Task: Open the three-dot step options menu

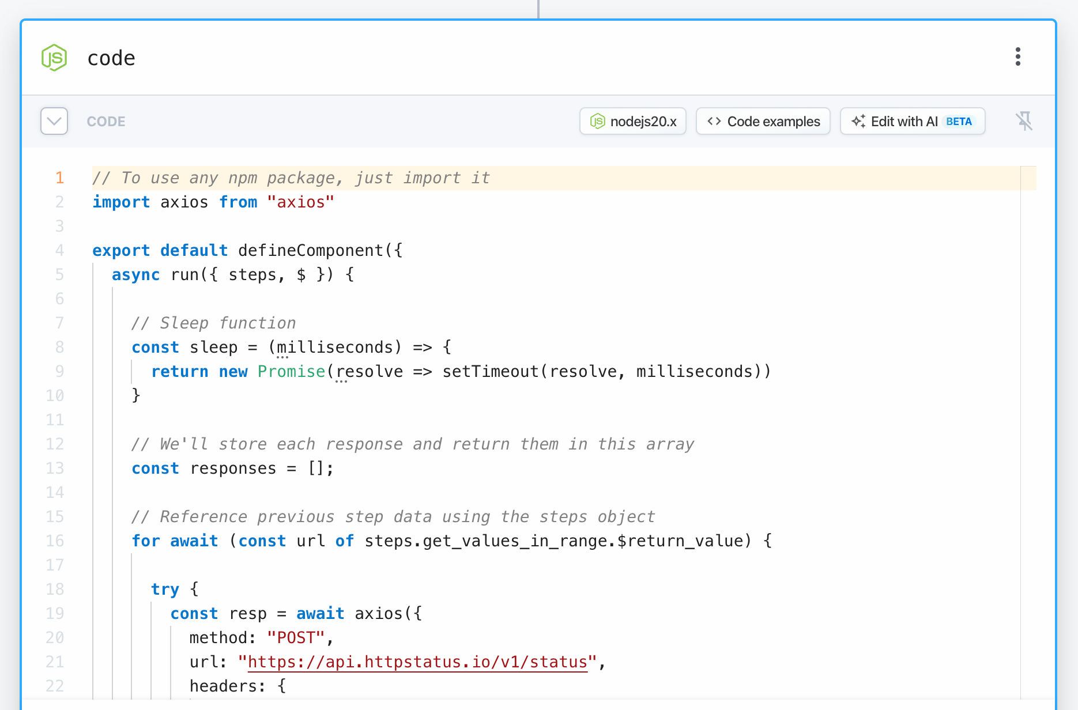Action: tap(1018, 56)
